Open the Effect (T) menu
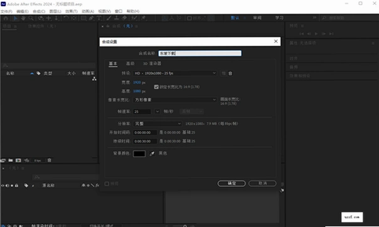The height and width of the screenshot is (227, 379). tap(72, 11)
